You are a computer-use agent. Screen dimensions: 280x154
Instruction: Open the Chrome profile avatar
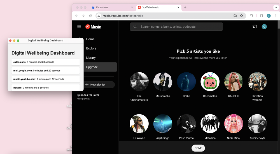tap(269, 16)
